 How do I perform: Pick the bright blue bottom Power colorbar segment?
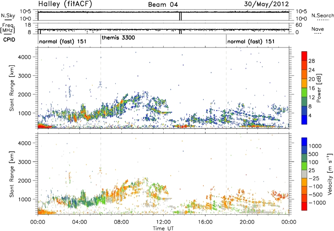click(304, 120)
